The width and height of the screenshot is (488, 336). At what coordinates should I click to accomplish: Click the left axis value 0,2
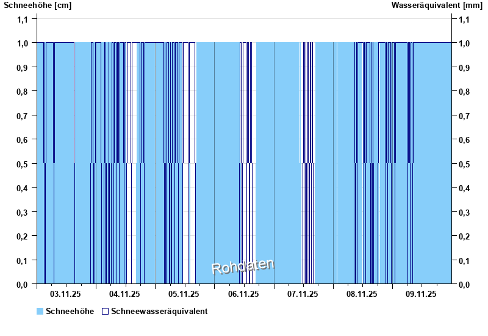(22, 236)
